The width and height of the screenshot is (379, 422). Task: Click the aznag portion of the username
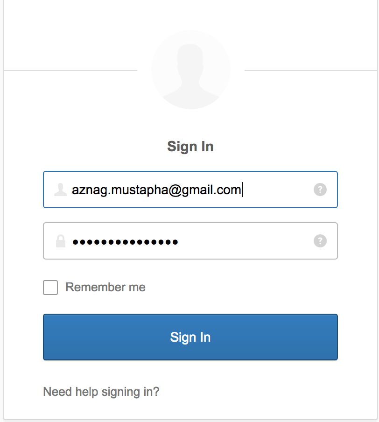[x=90, y=190]
